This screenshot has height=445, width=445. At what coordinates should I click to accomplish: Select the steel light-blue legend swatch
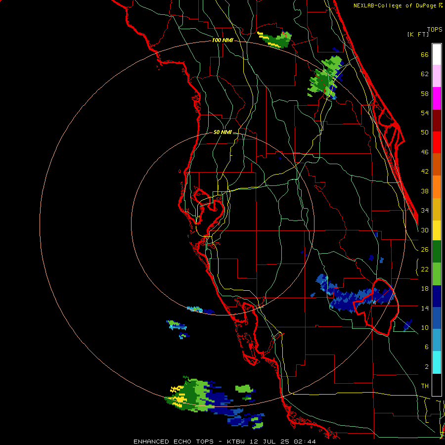437,340
